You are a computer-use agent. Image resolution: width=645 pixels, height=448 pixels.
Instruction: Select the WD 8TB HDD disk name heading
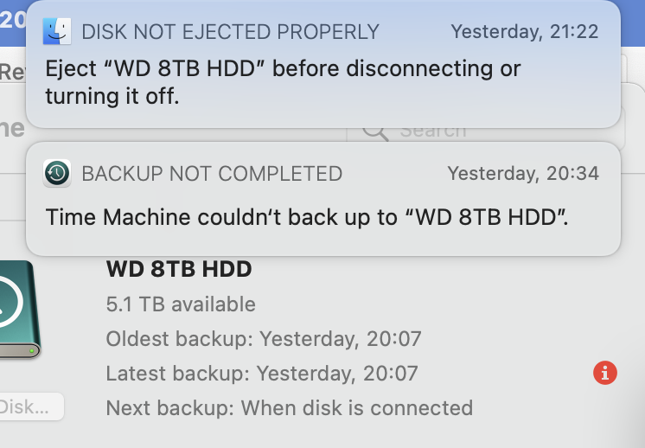179,269
